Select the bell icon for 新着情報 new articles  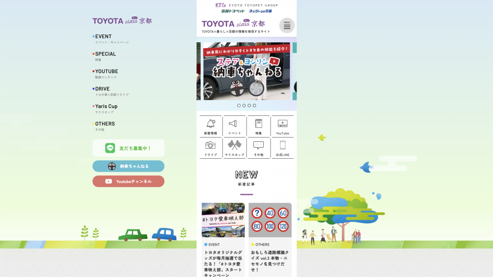pos(209,126)
